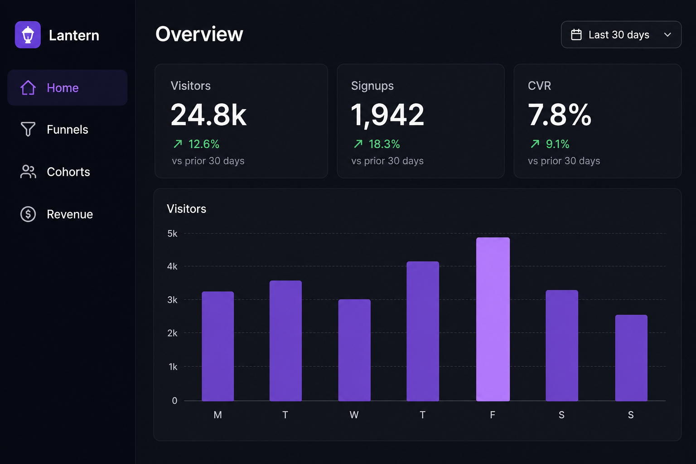Screen dimensions: 696x464
Task: Click the Visitors chart title
Action: tap(186, 208)
